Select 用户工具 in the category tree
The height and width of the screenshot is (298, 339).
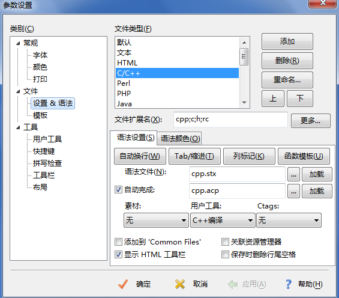pyautogui.click(x=47, y=139)
